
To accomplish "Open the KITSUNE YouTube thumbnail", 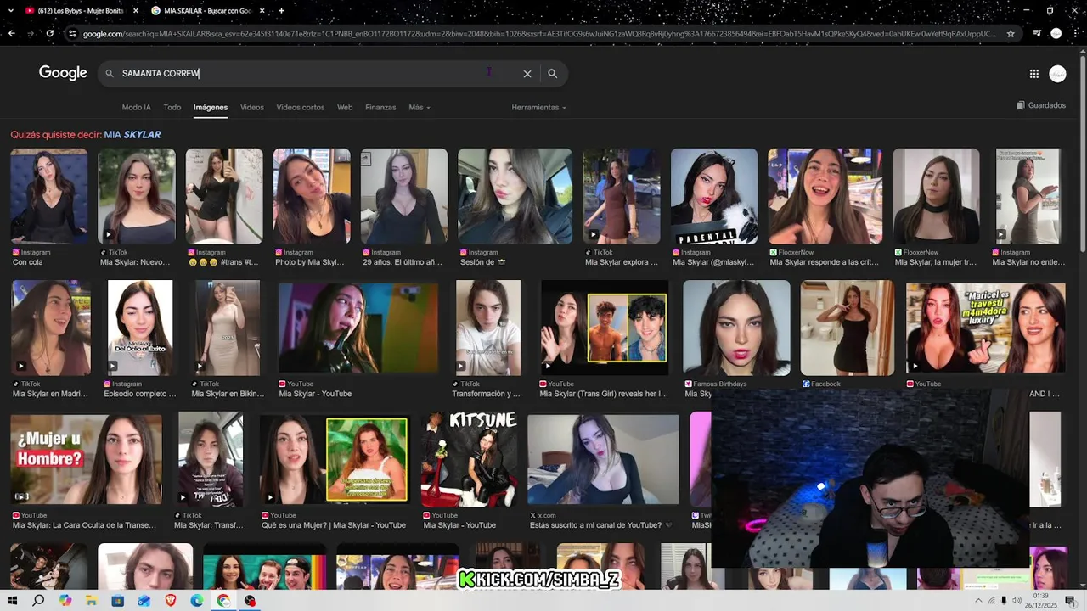I will pos(470,459).
